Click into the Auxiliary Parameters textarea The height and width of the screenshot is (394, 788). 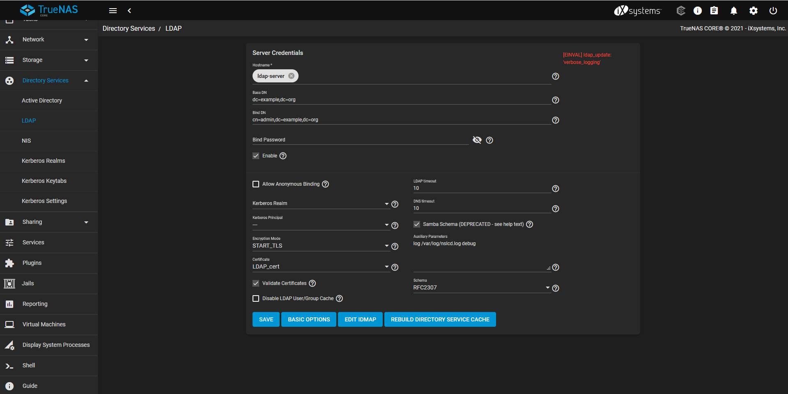[x=482, y=255]
